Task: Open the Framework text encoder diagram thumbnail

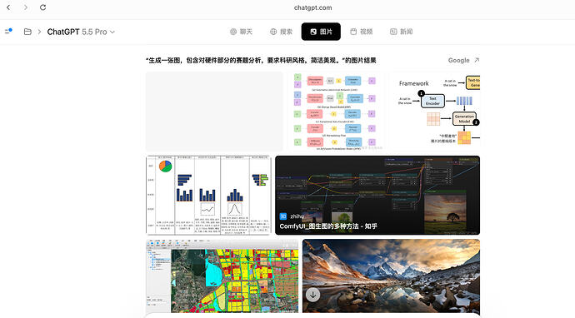Action: (x=434, y=111)
